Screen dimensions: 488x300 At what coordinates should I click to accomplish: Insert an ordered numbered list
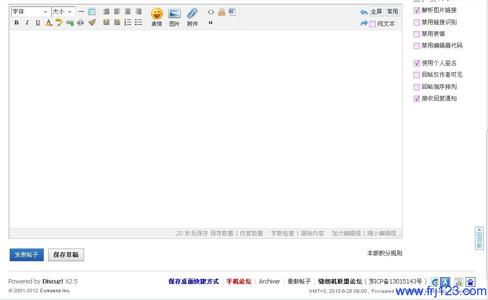[128, 22]
